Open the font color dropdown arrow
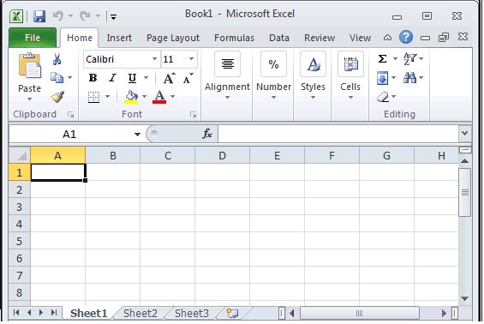The height and width of the screenshot is (324, 484). click(x=172, y=97)
